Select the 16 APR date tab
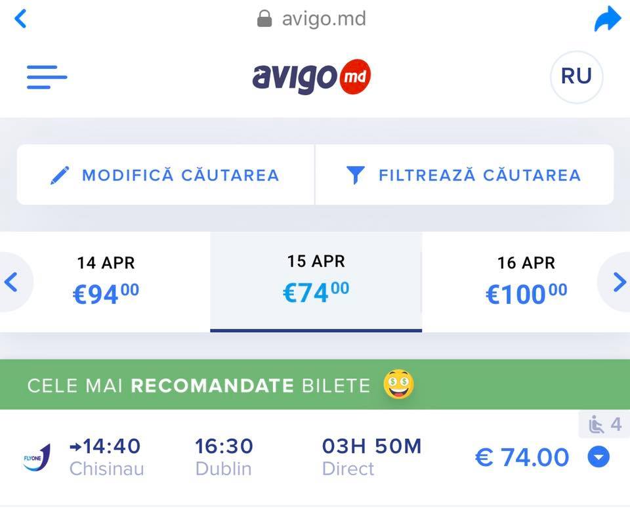Viewport: 630px width, 508px height. tap(526, 282)
